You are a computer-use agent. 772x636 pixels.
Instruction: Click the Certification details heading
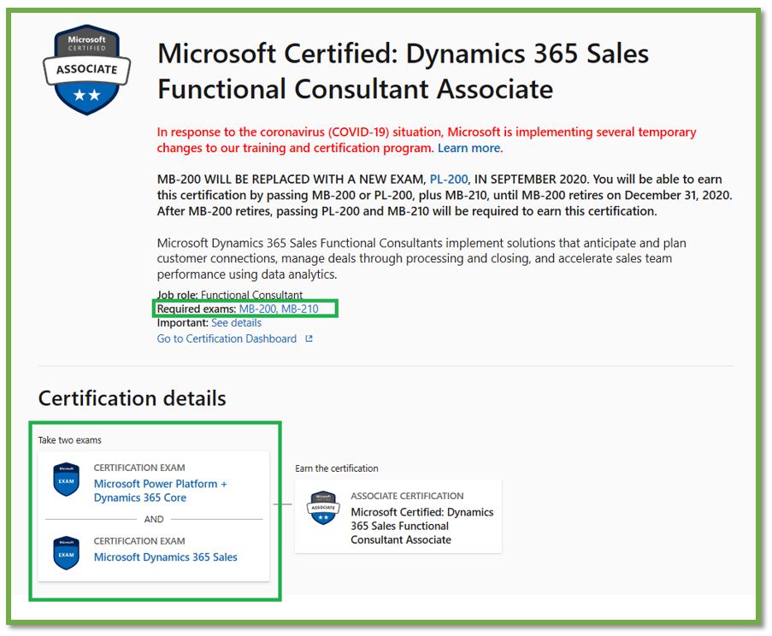point(132,398)
